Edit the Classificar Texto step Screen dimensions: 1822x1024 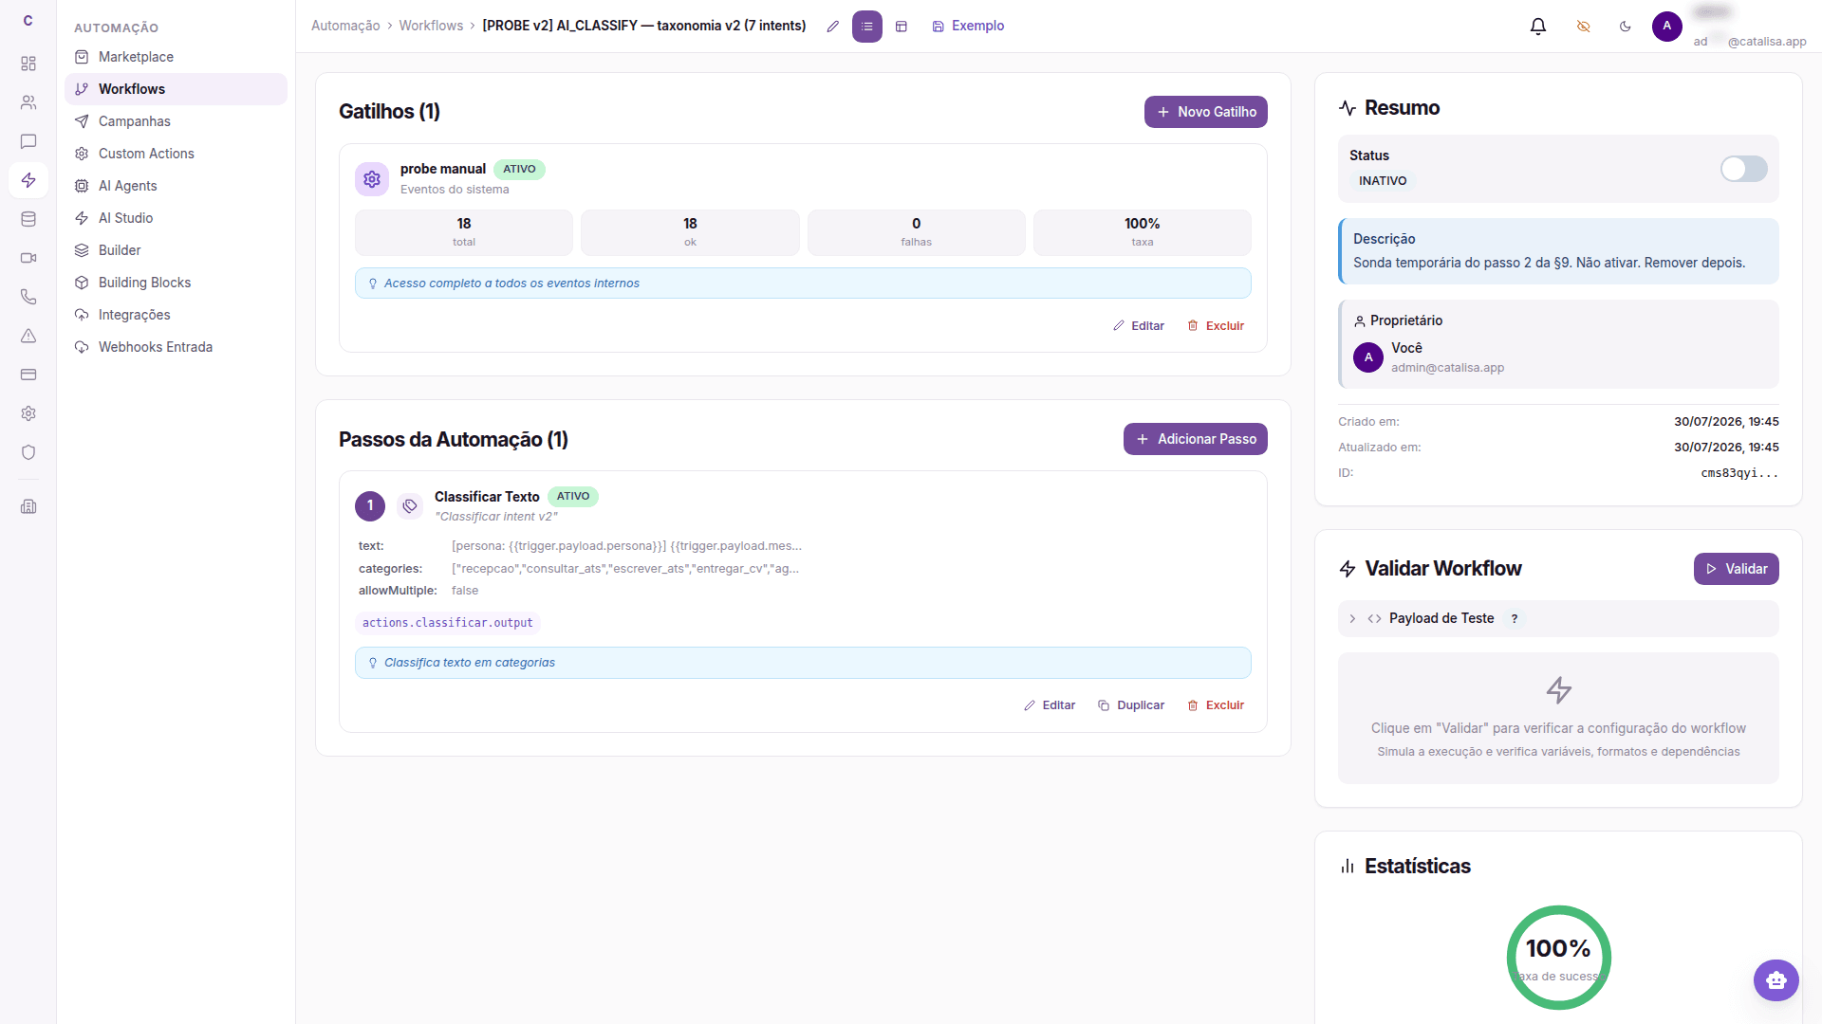click(1050, 705)
